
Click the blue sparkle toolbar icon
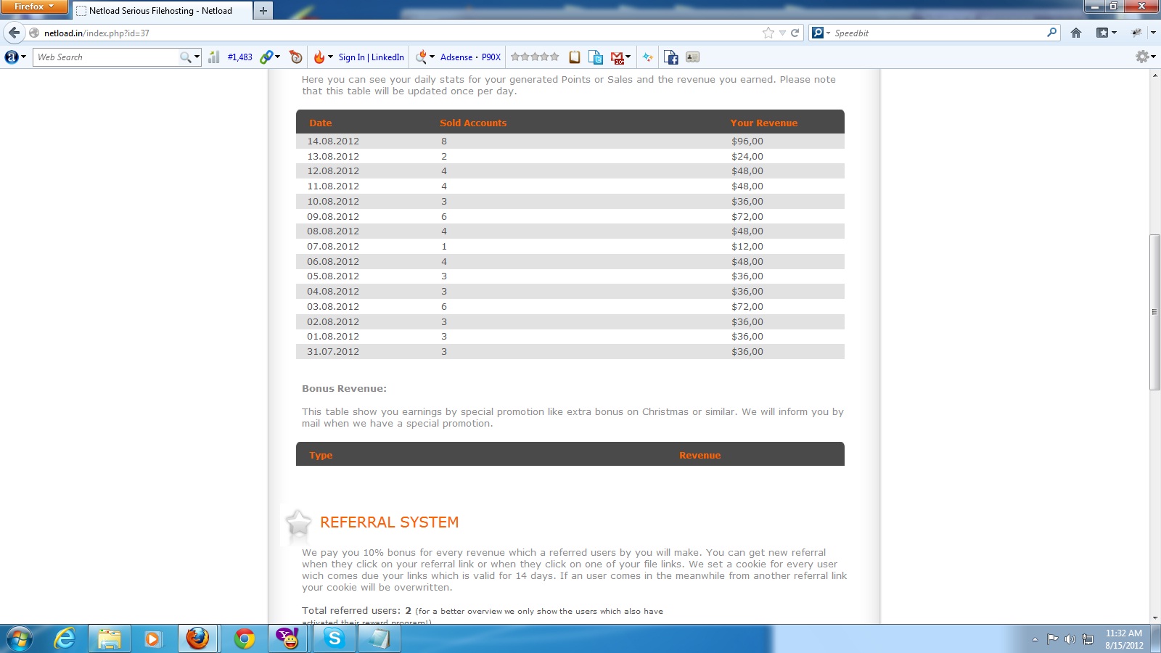648,57
